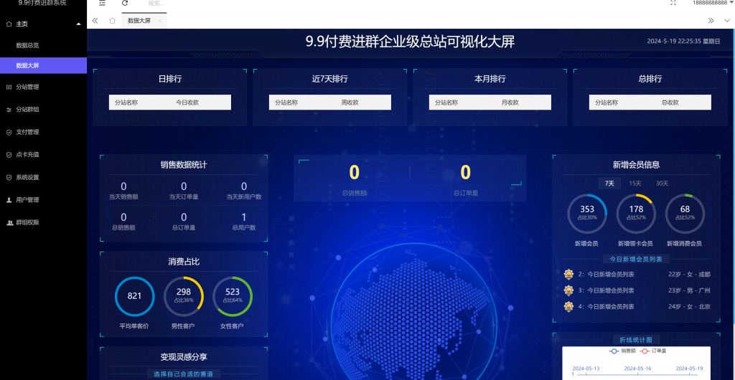Click 总收款 column header in 总排行
Viewport: 735px width, 380px height.
coord(670,103)
